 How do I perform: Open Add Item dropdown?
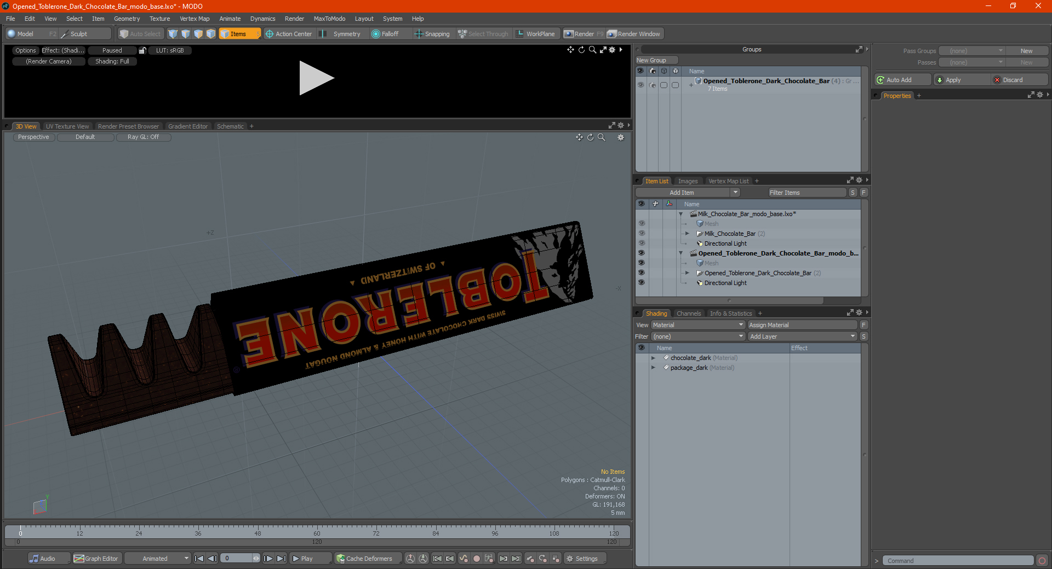(688, 193)
